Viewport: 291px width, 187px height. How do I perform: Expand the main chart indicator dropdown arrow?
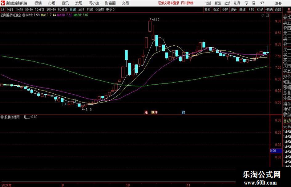coord(24,15)
